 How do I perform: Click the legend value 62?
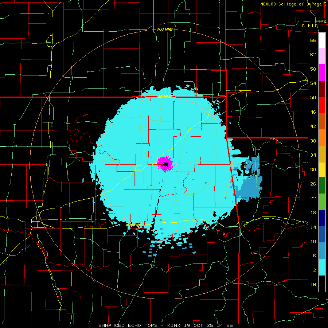(x=313, y=55)
